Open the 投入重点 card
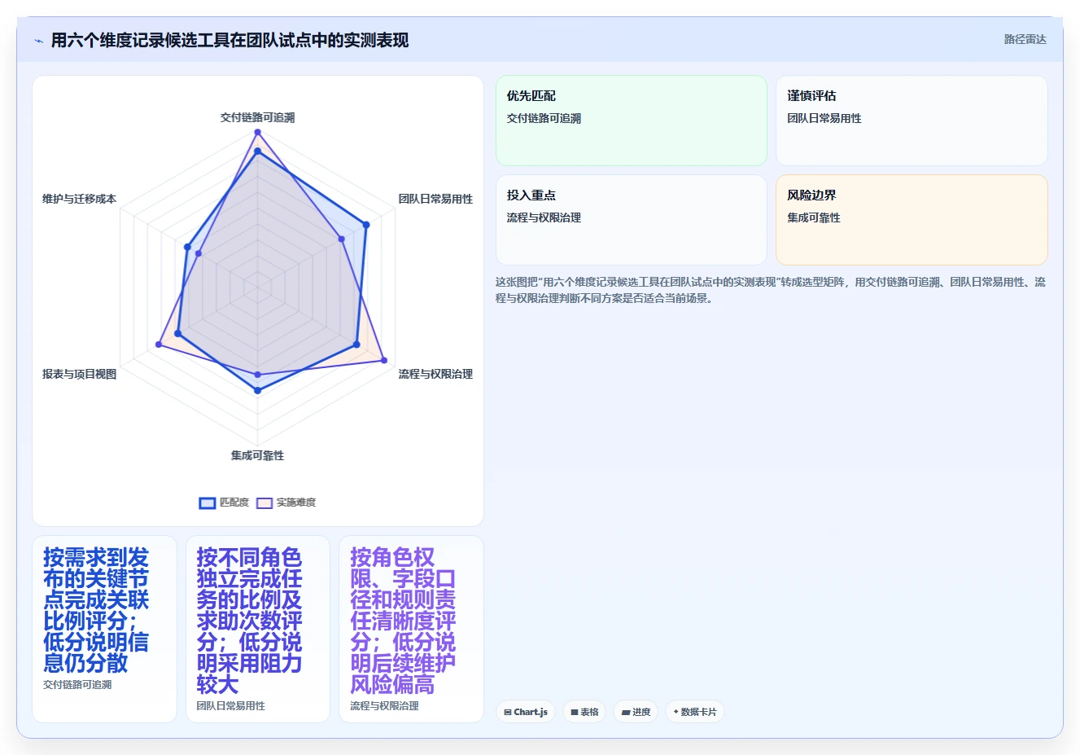This screenshot has height=755, width=1080. (632, 220)
